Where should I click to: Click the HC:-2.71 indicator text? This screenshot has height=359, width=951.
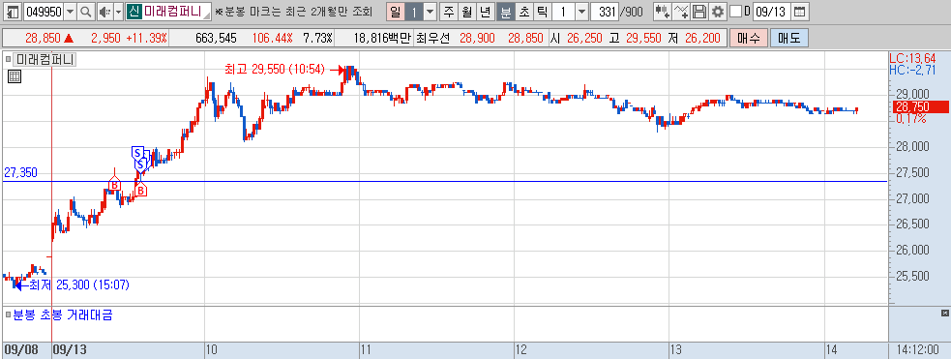point(912,70)
